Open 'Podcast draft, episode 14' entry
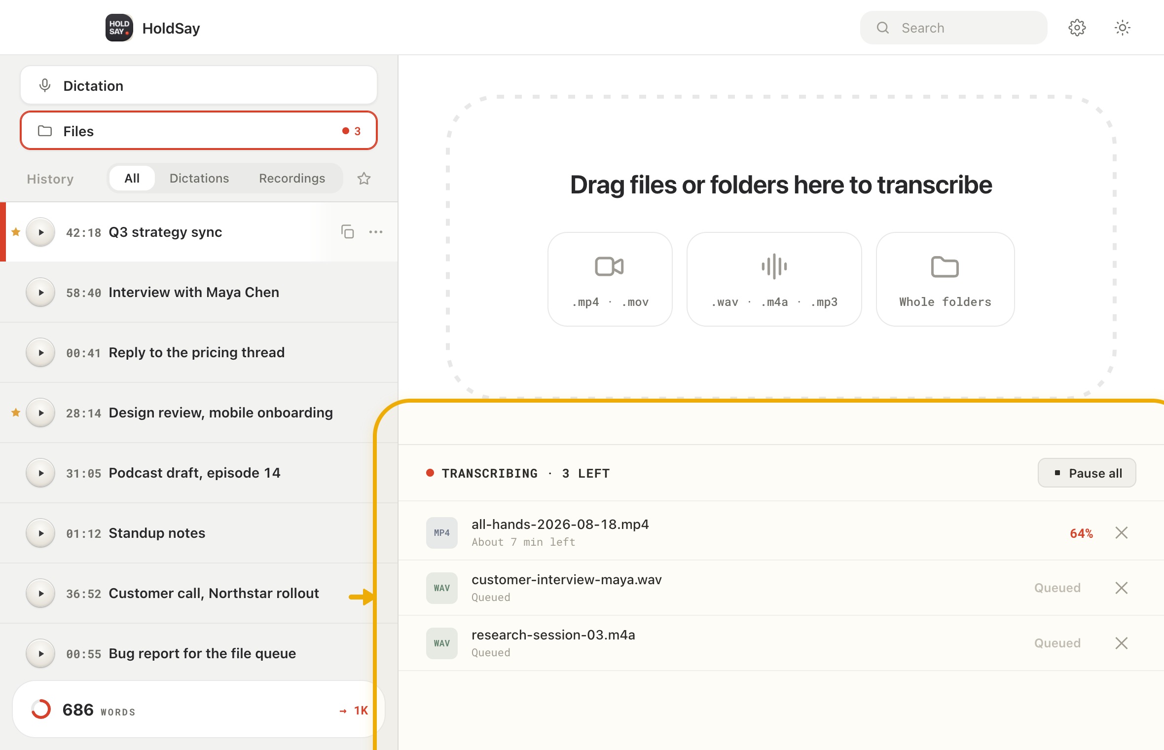 tap(199, 473)
